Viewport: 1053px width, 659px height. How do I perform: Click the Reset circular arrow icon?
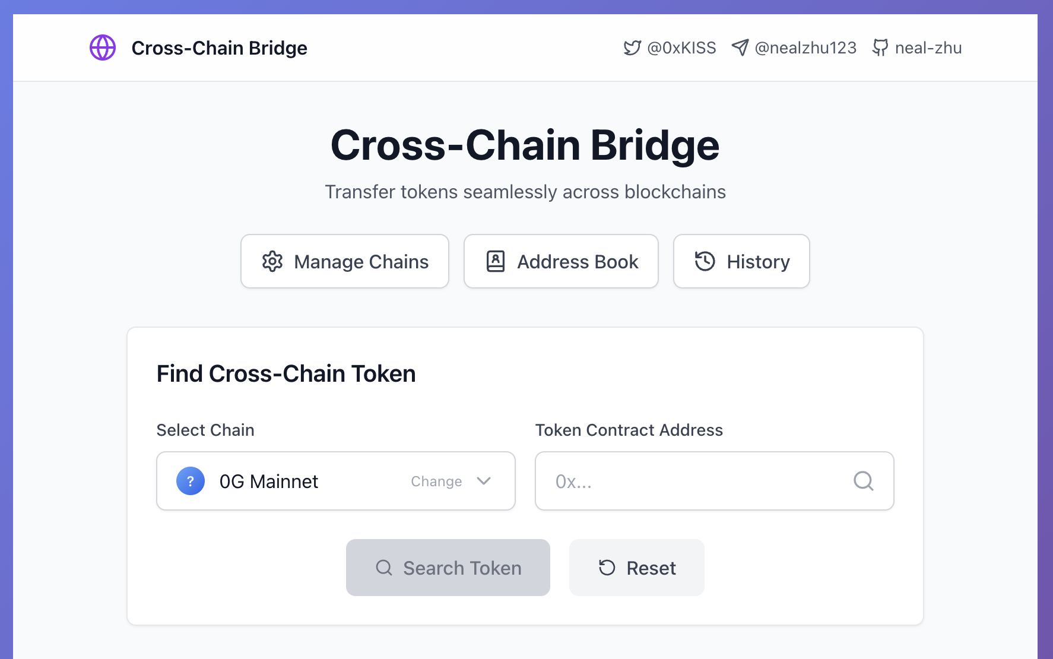pos(607,568)
